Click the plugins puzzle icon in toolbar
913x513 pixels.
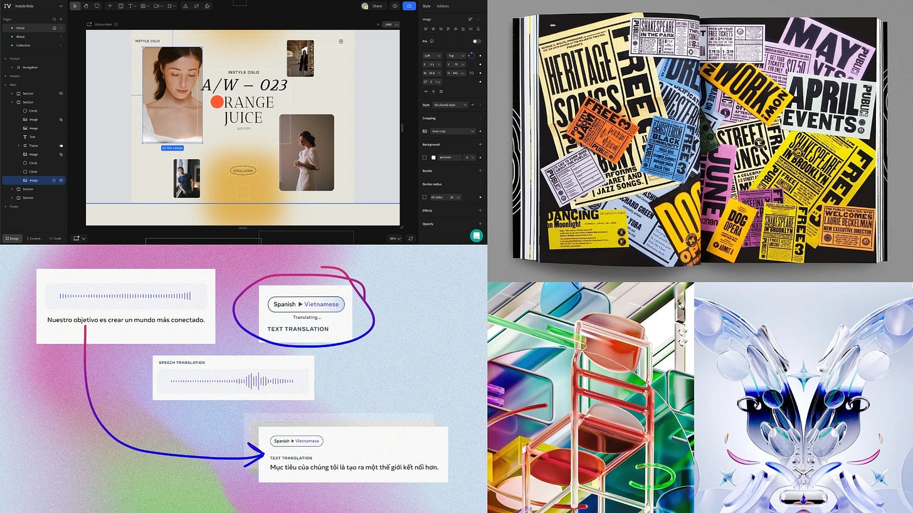[208, 6]
